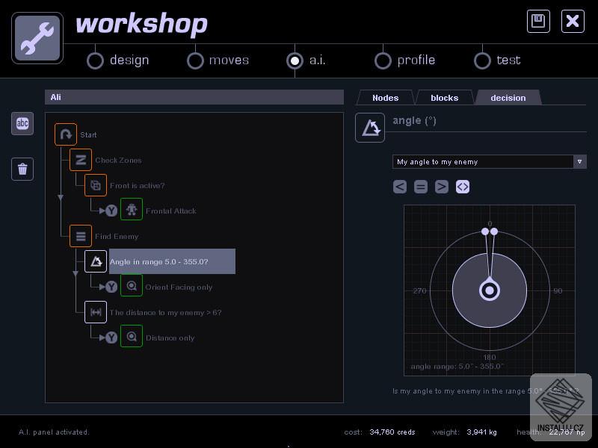598x448 pixels.
Task: Click the 'Find Enemy' tree label
Action: tap(117, 237)
